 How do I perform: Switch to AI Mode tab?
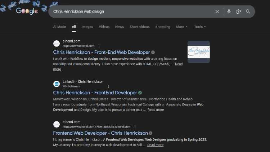[x=59, y=27]
